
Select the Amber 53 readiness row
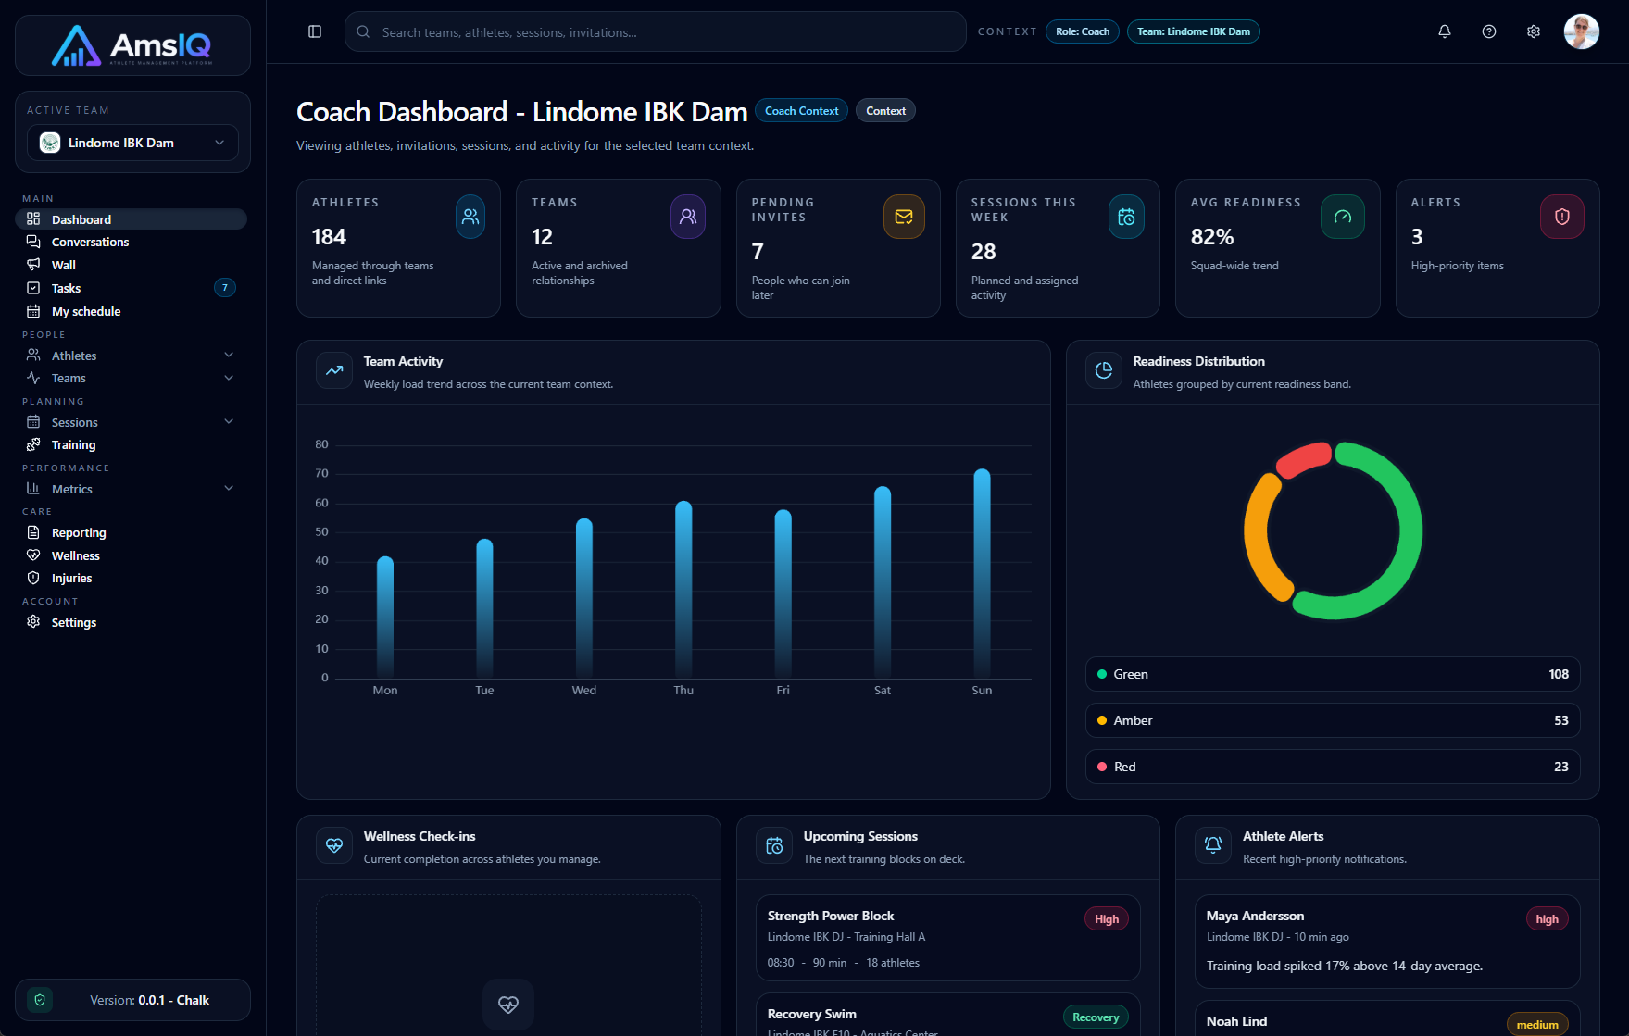coord(1333,720)
